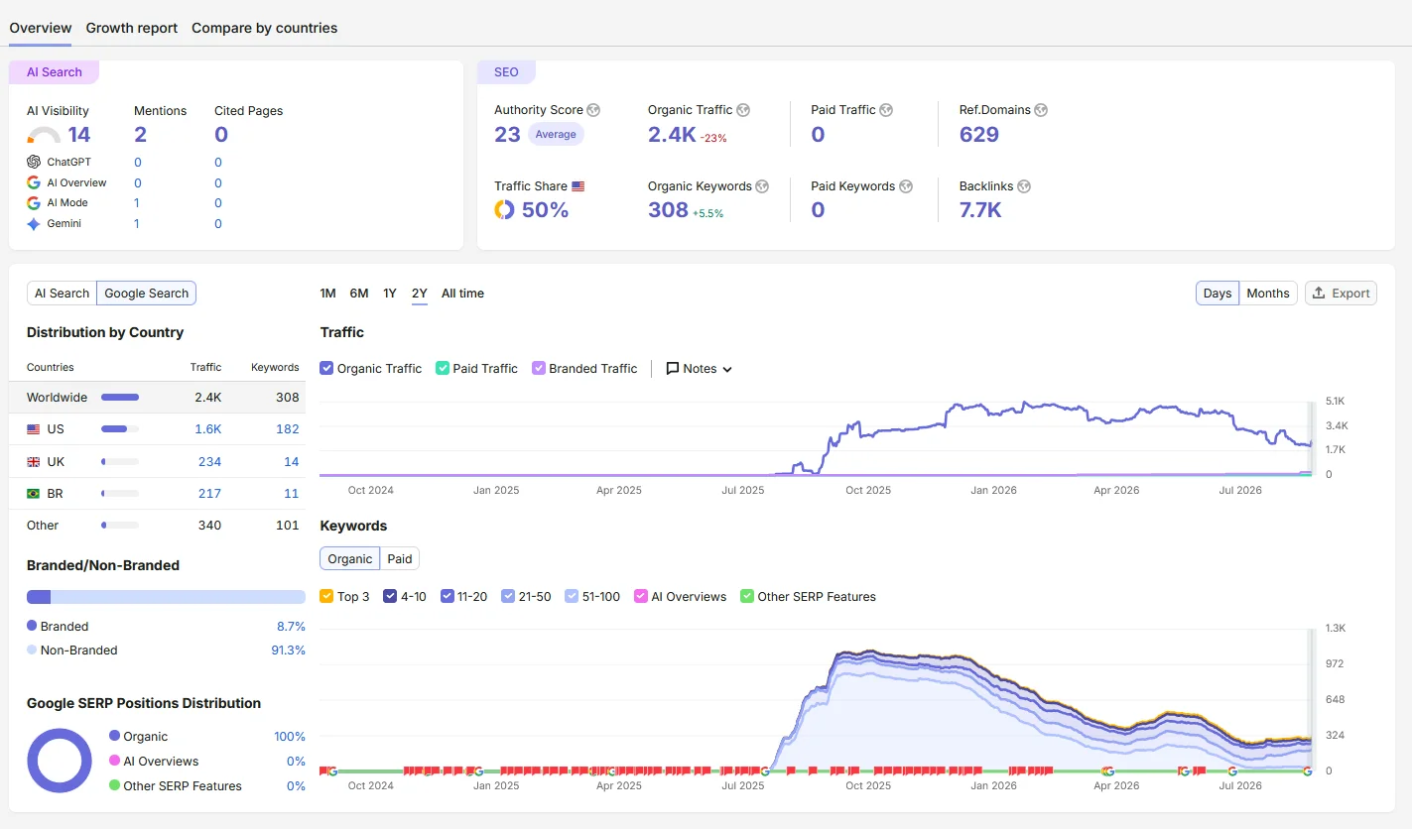Click the Branded/Non-Branded progress bar
1412x829 pixels.
166,597
